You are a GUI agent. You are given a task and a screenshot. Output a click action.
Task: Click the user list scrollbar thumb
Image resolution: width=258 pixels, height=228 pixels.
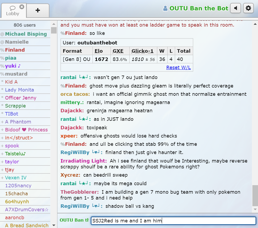tap(54, 30)
